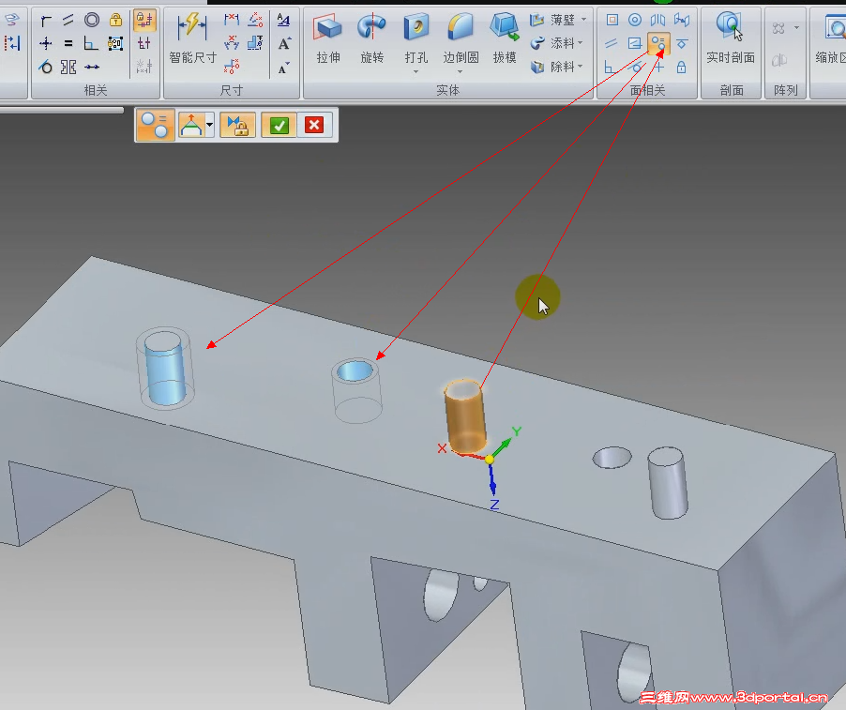Image resolution: width=846 pixels, height=710 pixels.
Task: Expand the pattern dropdown in 阵列 group
Action: coord(796,27)
